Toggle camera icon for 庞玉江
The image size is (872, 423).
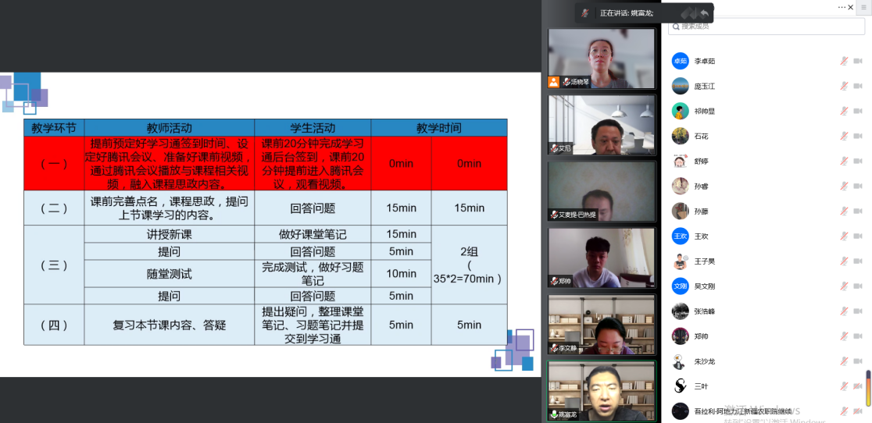857,86
